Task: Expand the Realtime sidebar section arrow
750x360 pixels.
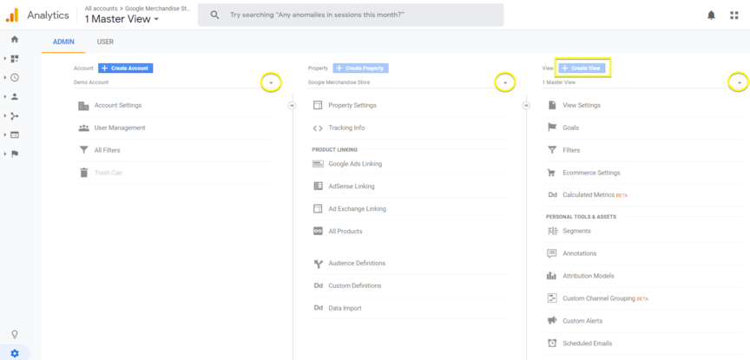Action: click(5, 77)
